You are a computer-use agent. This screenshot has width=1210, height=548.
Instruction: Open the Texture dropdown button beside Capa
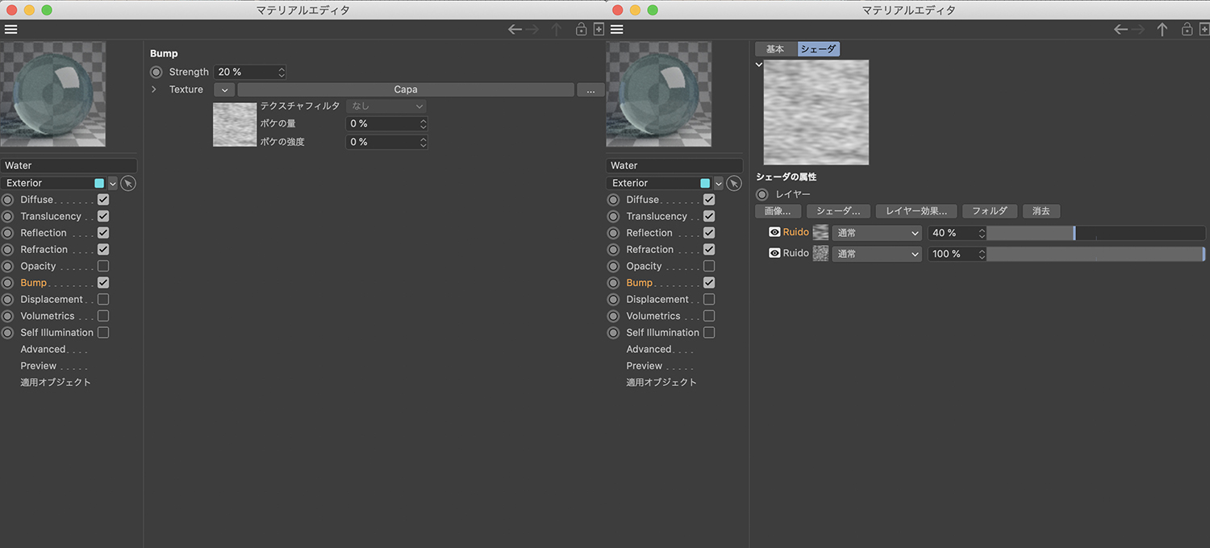coord(224,89)
